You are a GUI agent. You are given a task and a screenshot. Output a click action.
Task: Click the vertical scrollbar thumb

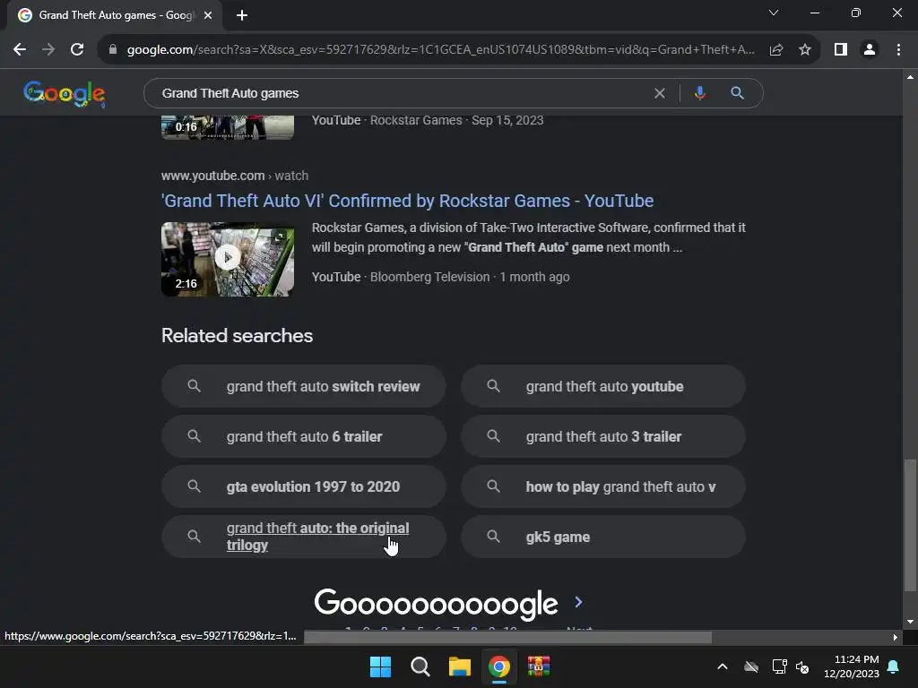point(909,525)
